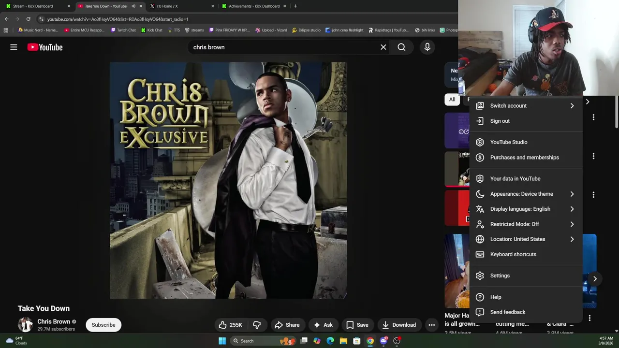Click the browser address bar URL
The width and height of the screenshot is (619, 348).
click(118, 19)
